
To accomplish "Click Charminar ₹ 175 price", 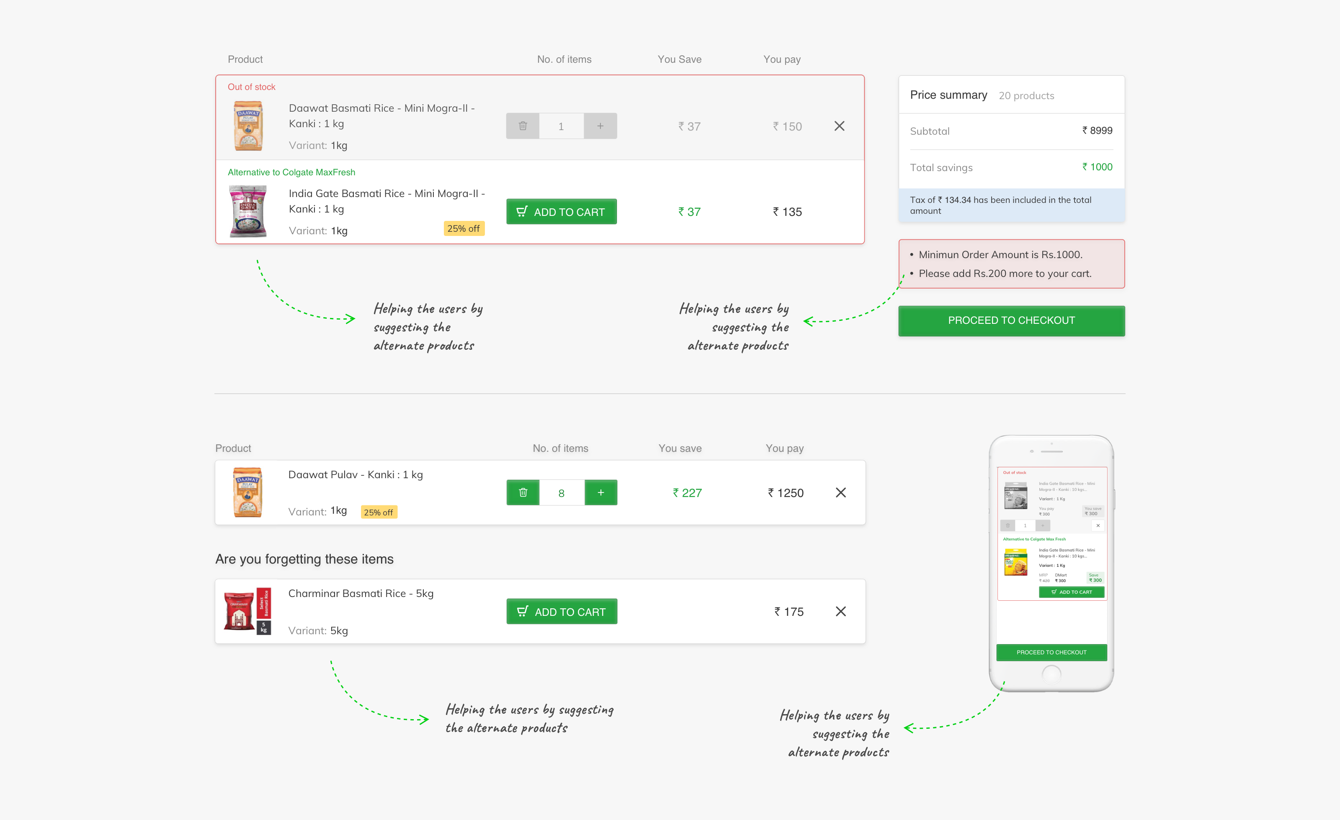I will pyautogui.click(x=789, y=612).
